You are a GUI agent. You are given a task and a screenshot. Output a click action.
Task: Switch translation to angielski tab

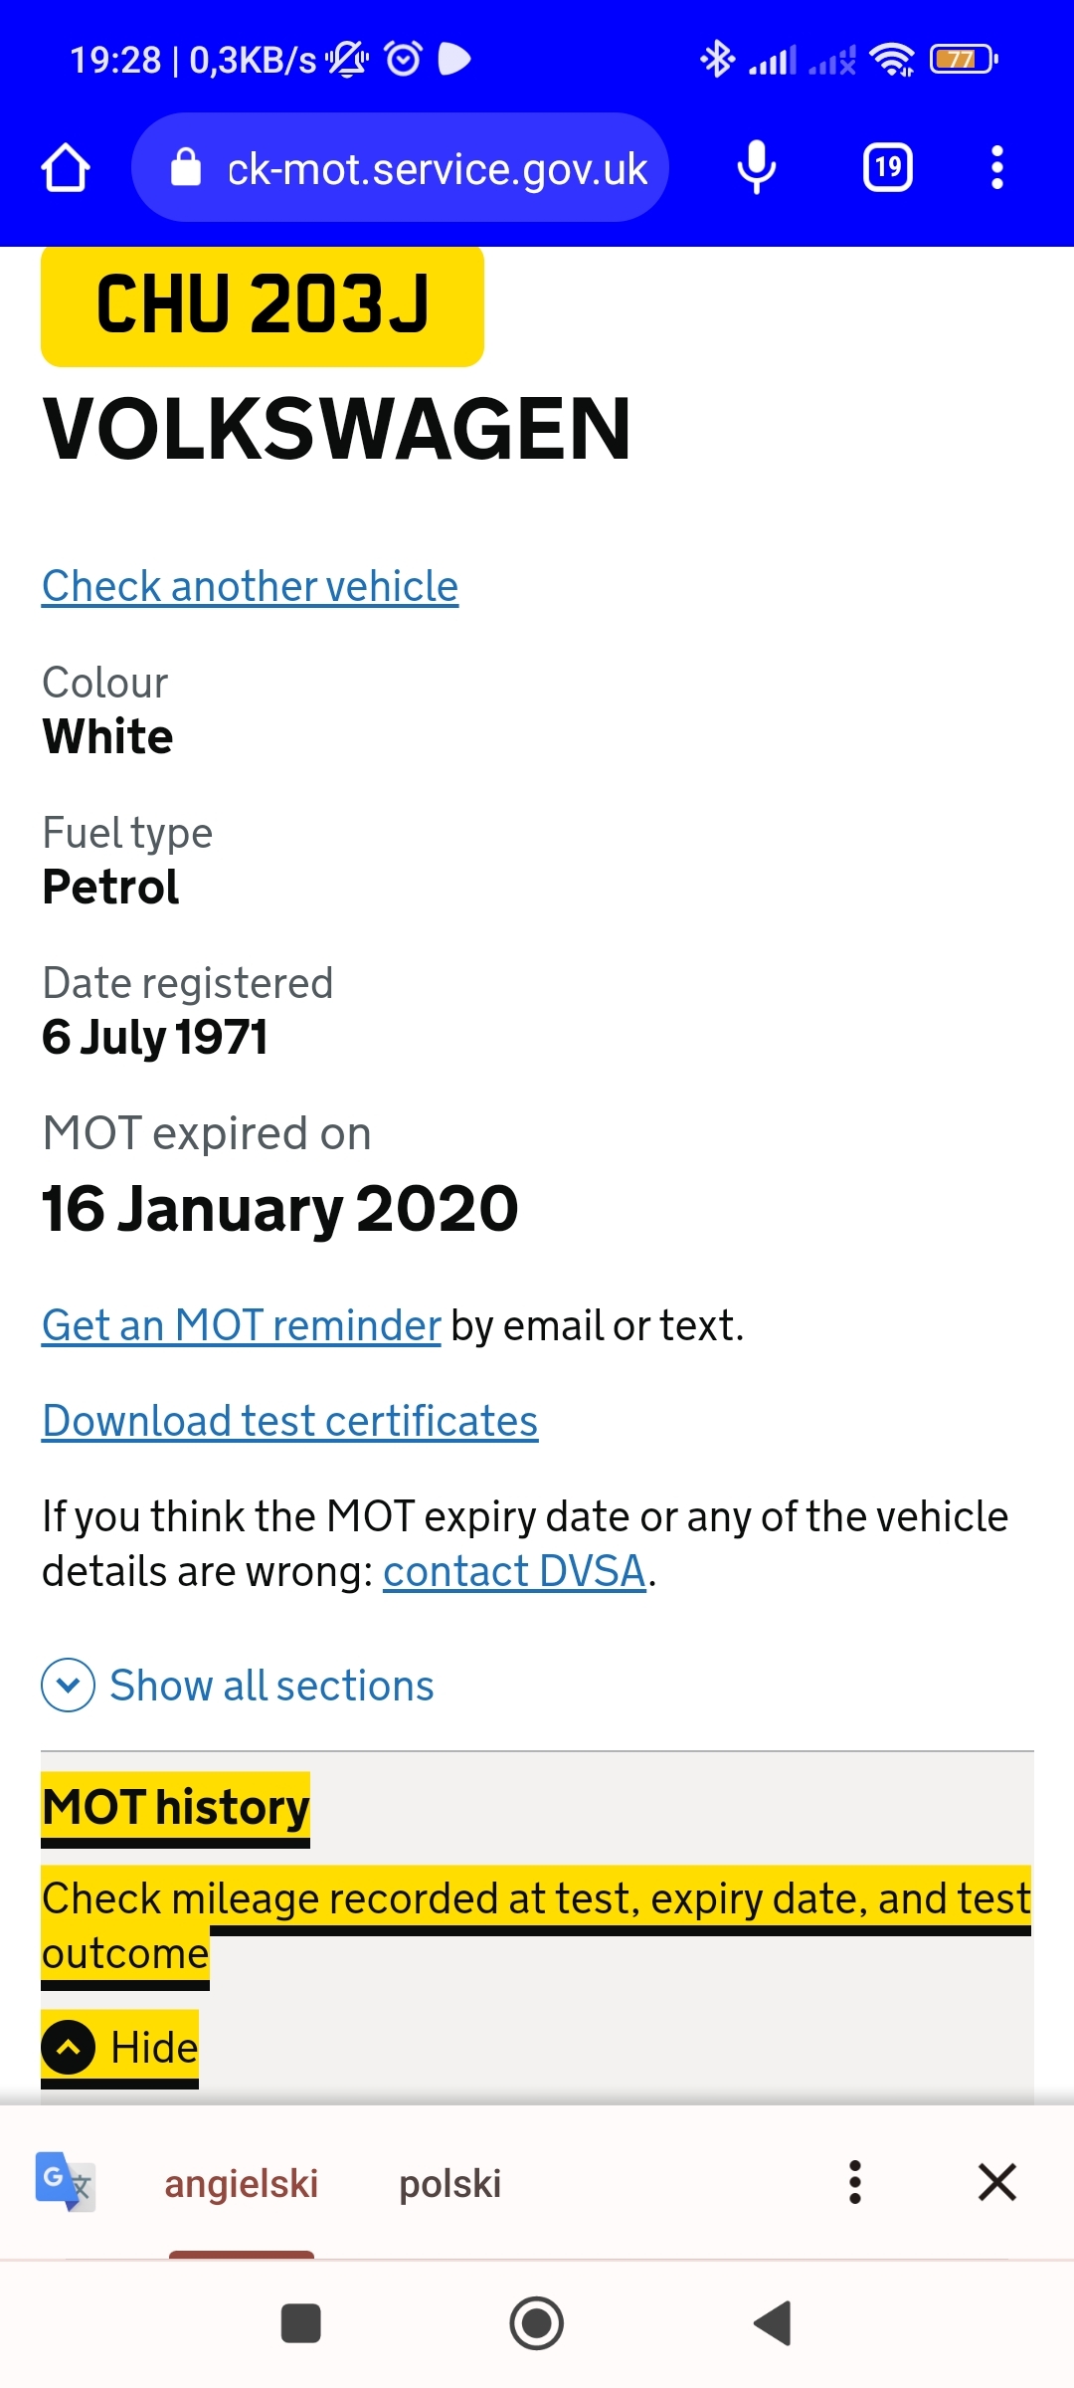click(x=242, y=2184)
